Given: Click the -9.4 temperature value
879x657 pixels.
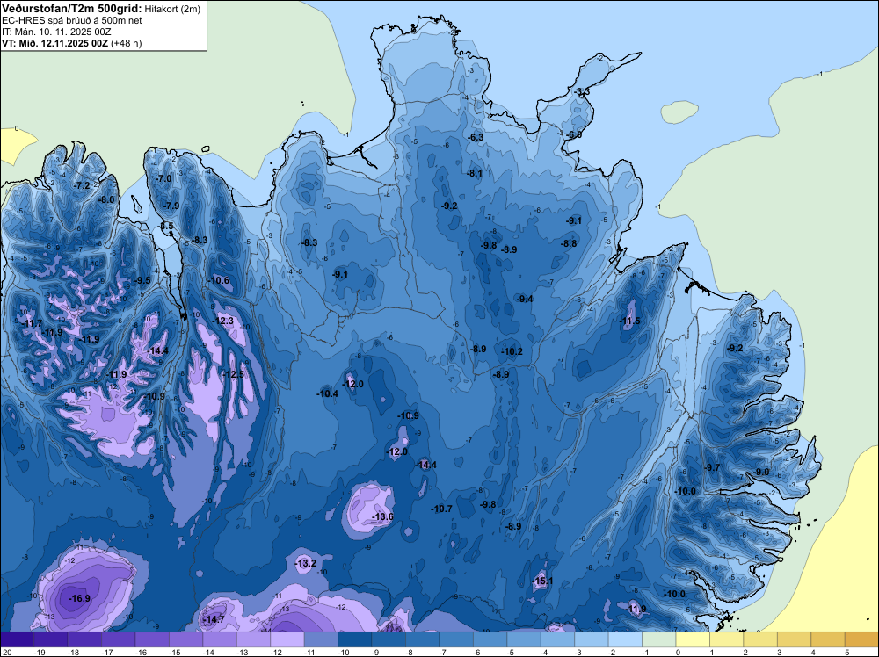Looking at the screenshot, I should tap(525, 299).
